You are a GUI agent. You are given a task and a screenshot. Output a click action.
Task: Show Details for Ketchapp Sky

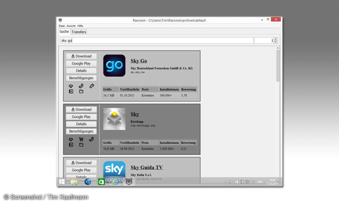coord(81,124)
